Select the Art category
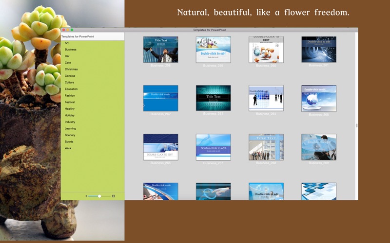 (67, 43)
